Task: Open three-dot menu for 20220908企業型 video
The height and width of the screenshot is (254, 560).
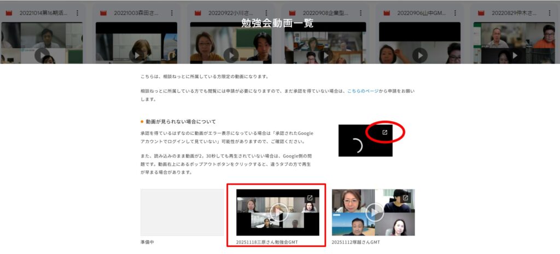Action: [361, 13]
